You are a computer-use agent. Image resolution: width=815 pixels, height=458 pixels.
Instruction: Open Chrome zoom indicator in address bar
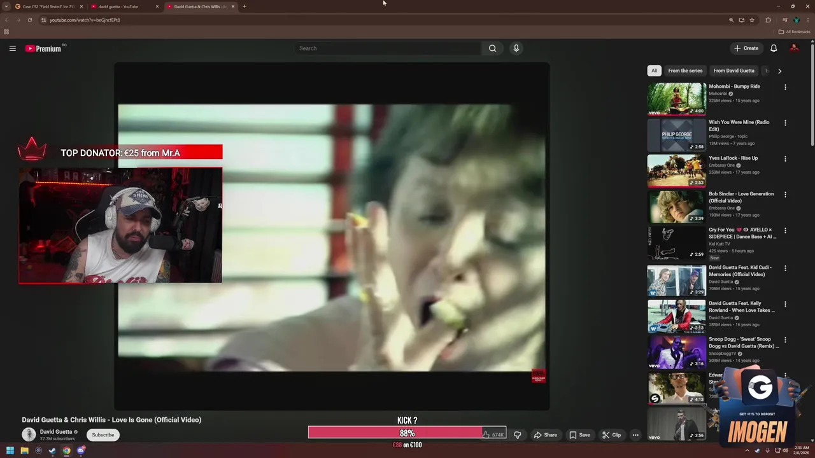coord(732,20)
